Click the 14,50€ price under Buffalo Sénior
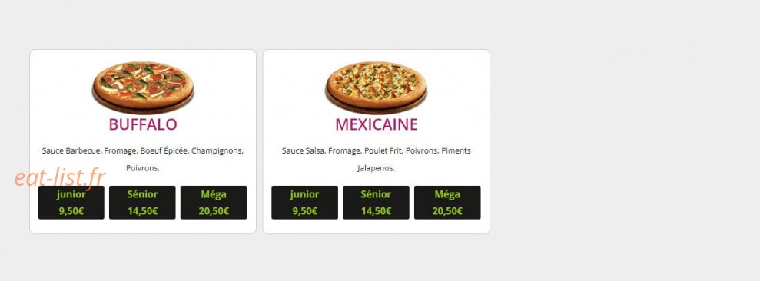The image size is (760, 281). 142,211
